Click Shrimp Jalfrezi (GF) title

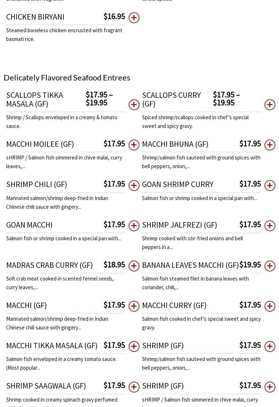[x=179, y=225]
